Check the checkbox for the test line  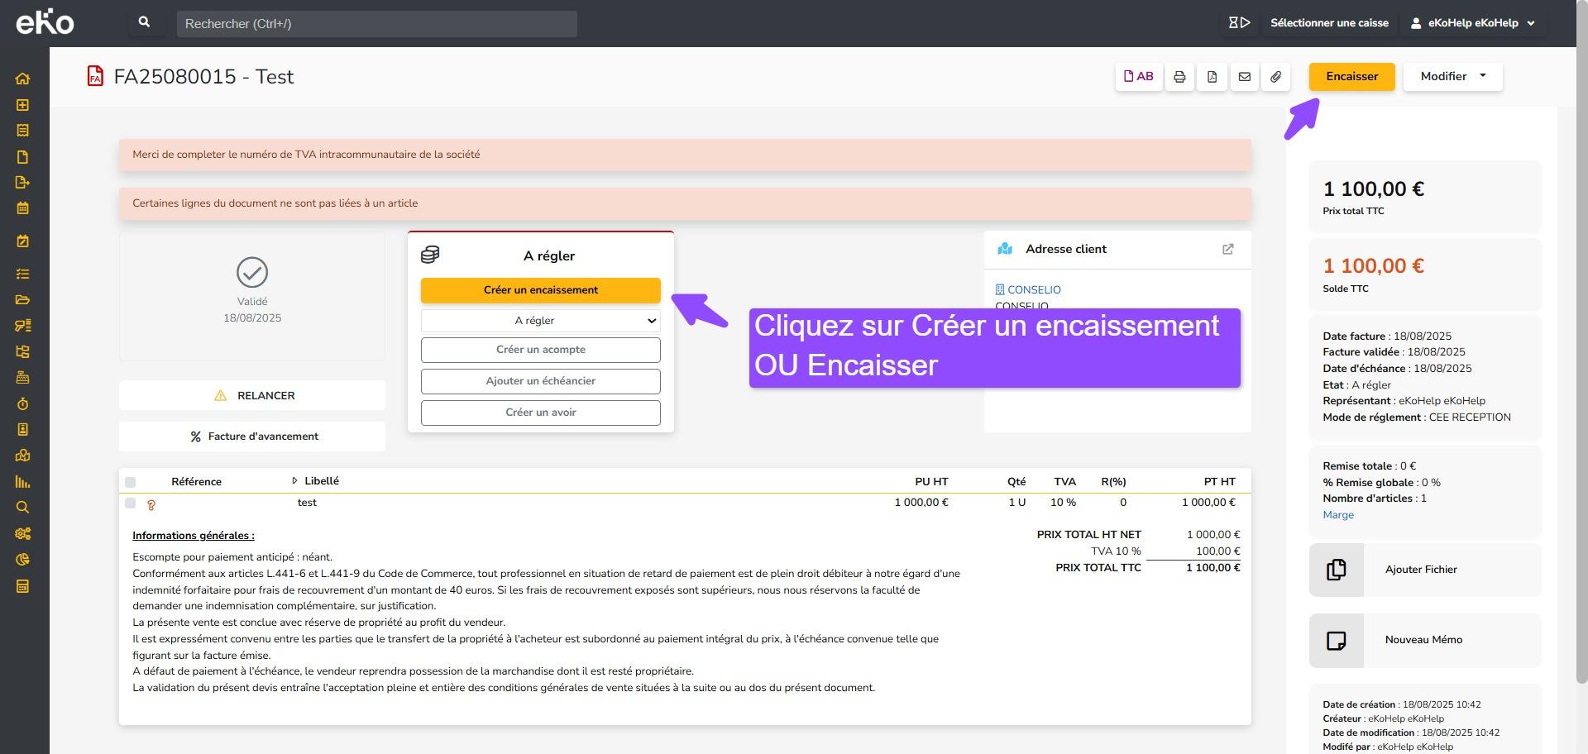pyautogui.click(x=130, y=503)
